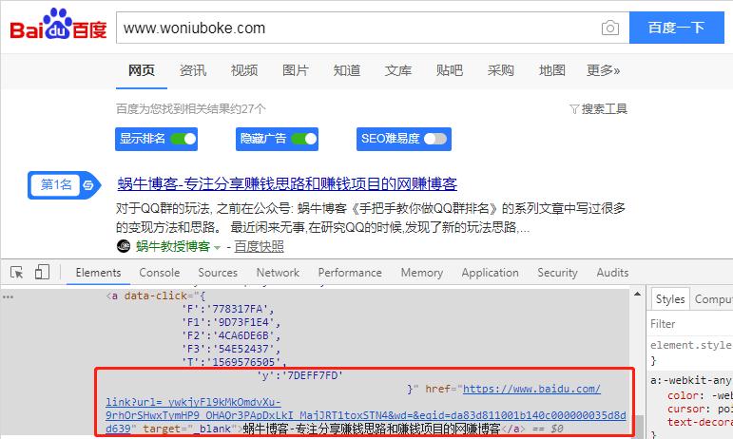Switch to the 贴吧 tab
Screen dimensions: 733x439
pos(450,70)
